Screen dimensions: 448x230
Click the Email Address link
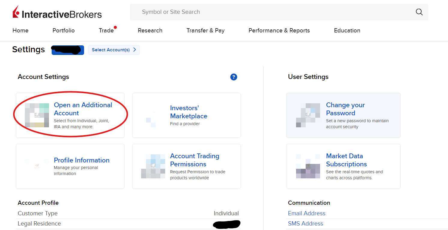pos(307,213)
